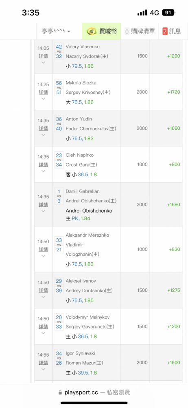Click the 20 vs 33 Melnykov score box
Viewport: 188px width, 408px height.
[59, 322]
